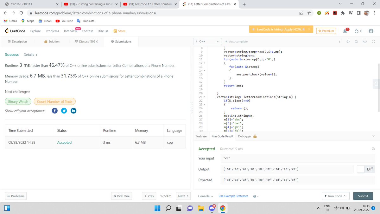Screen dimensions: 380x214
Task: Reset code to default with the undo icon
Action: point(356,42)
